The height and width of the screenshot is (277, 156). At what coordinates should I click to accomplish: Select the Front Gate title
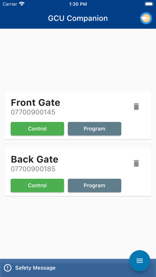35,103
